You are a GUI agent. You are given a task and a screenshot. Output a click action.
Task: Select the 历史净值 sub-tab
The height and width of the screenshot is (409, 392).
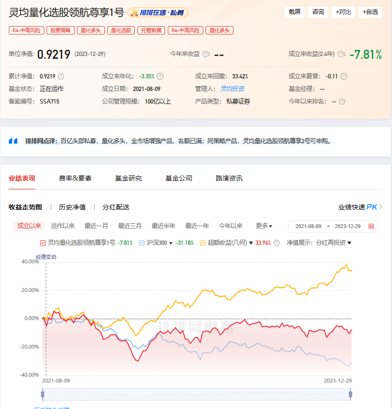point(72,207)
